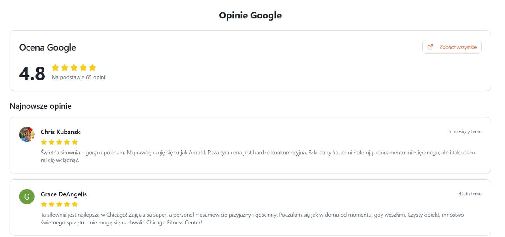Click the "4 lata temu" timestamp
505x237 pixels.
[470, 194]
